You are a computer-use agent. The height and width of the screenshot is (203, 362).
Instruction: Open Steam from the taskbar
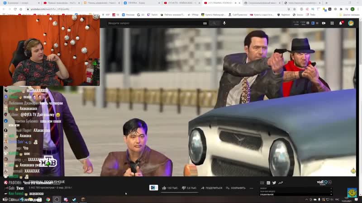point(74,199)
